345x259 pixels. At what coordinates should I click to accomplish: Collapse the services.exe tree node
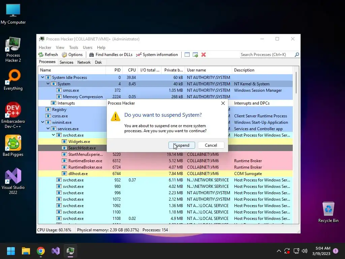pos(48,128)
